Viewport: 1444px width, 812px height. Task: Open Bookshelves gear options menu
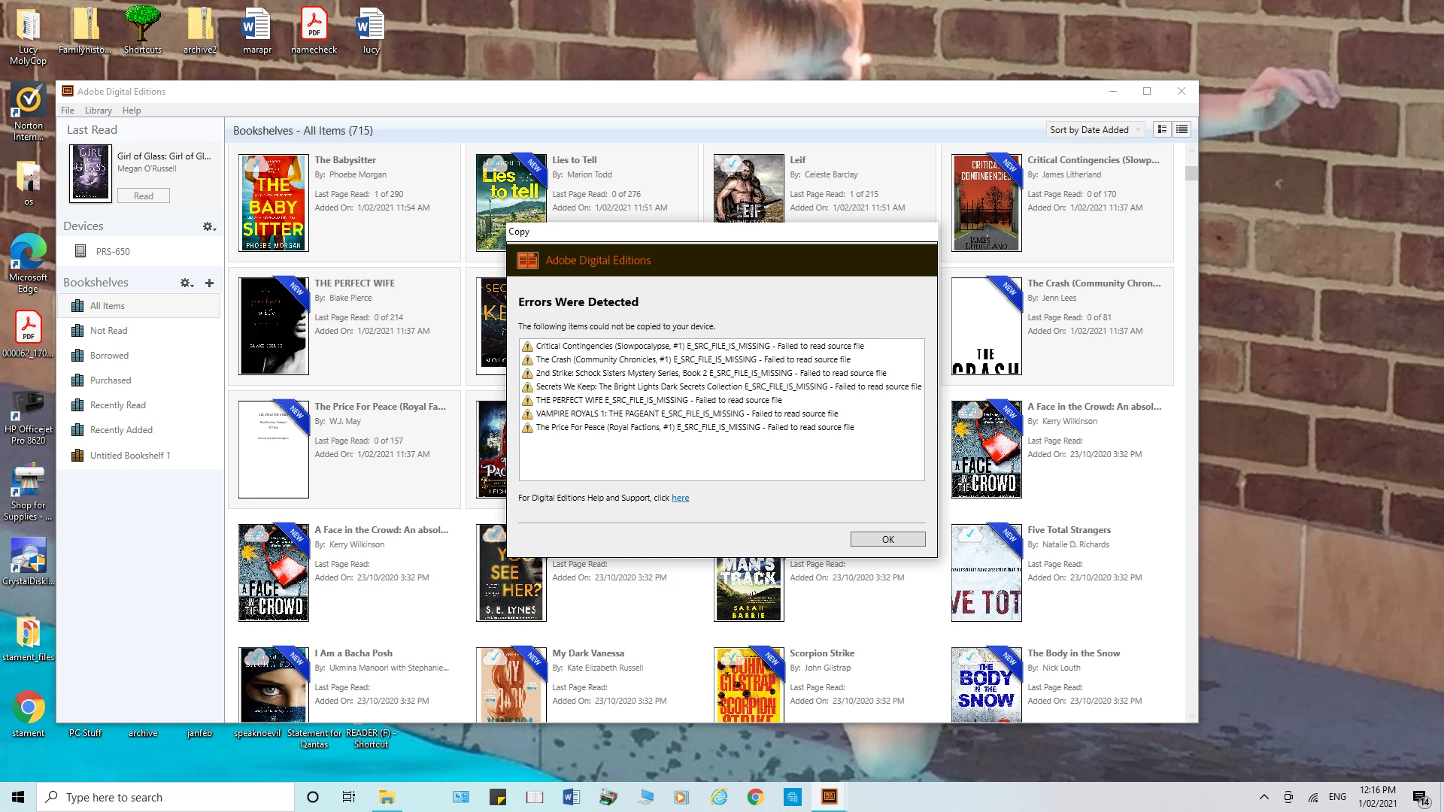point(187,283)
